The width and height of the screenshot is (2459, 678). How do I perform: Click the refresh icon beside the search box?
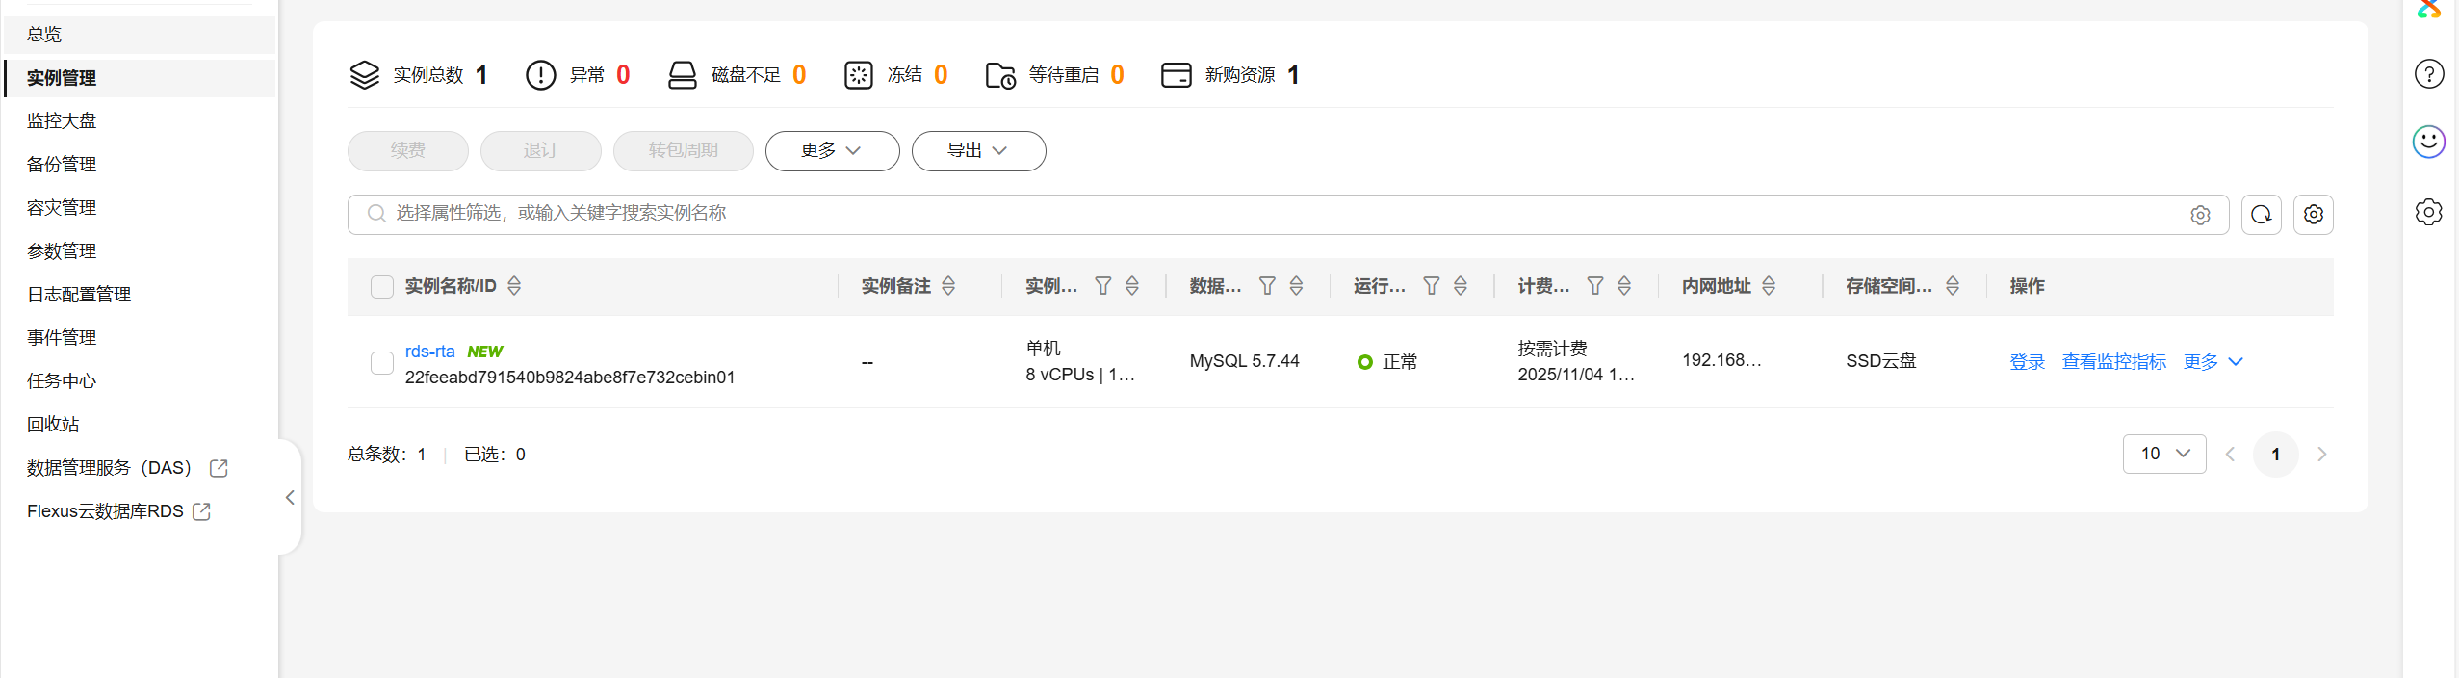[x=2261, y=214]
